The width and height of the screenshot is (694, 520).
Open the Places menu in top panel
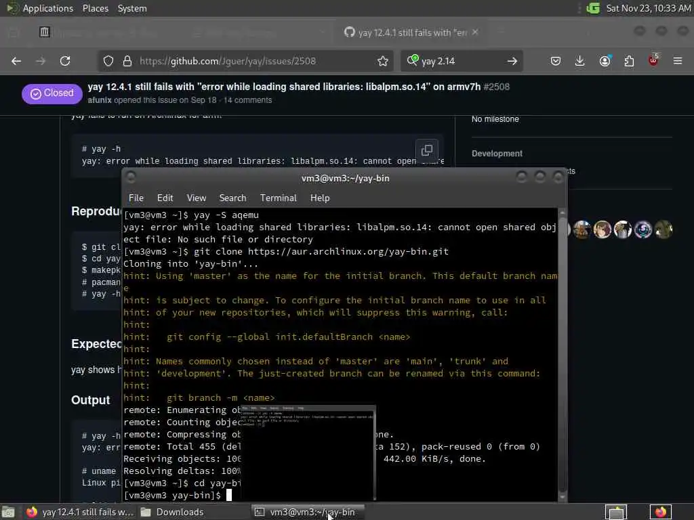pyautogui.click(x=96, y=8)
